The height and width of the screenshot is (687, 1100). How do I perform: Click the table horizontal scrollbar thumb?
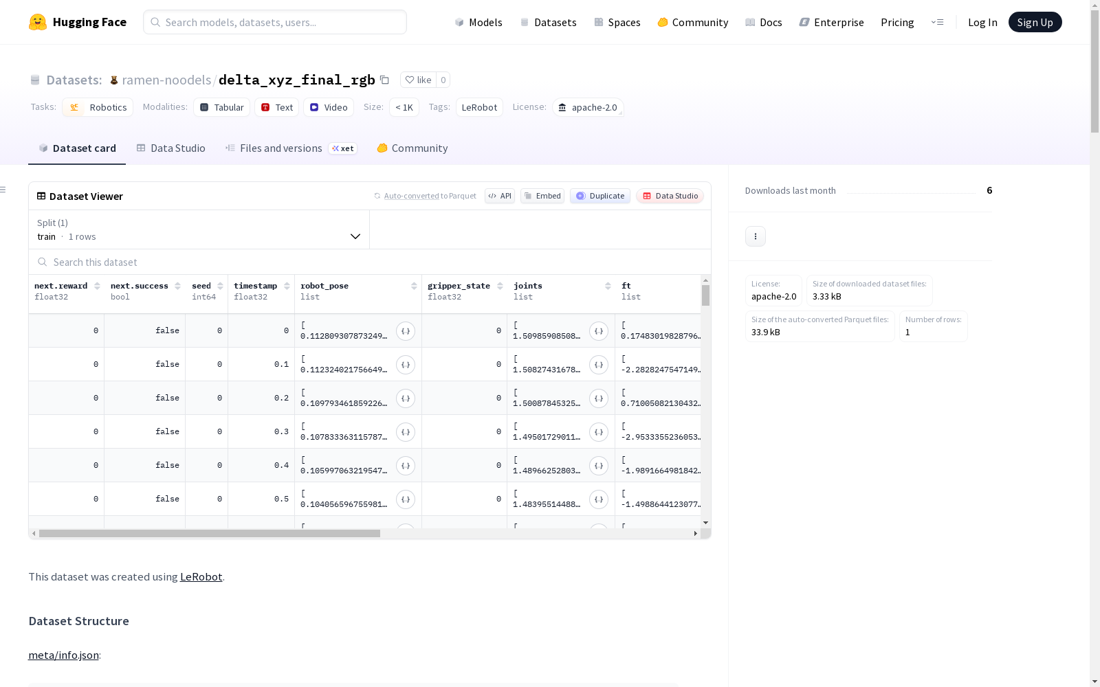pos(210,533)
